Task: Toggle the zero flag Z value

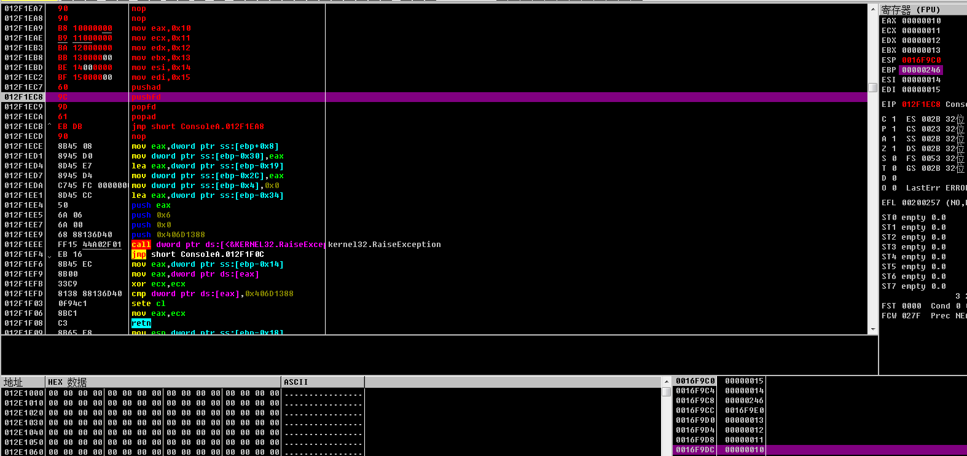Action: [x=894, y=149]
